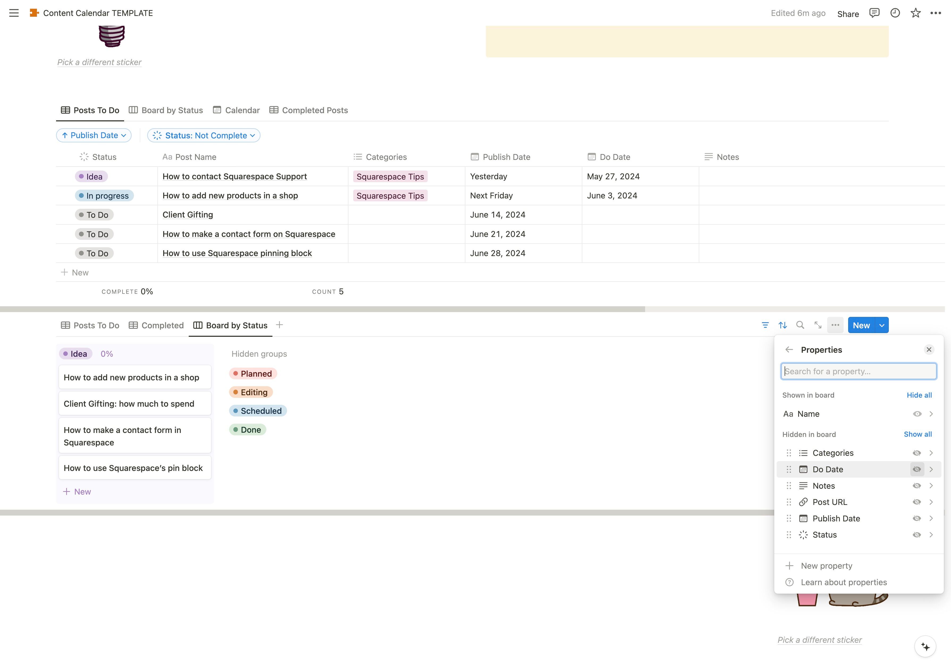This screenshot has width=951, height=672.
Task: Click Hide all properties link
Action: pyautogui.click(x=919, y=395)
